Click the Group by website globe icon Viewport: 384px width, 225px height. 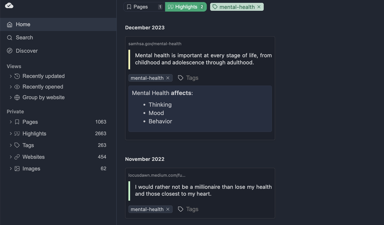[17, 97]
